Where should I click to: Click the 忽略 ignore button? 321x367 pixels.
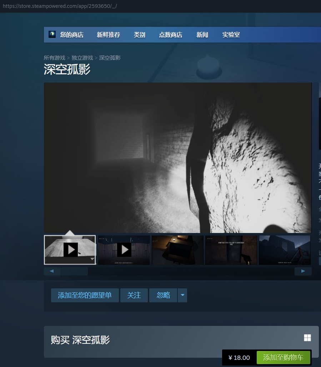coord(163,295)
